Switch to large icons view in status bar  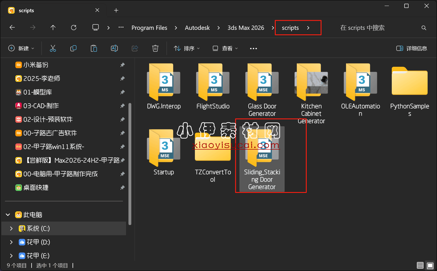point(430,265)
